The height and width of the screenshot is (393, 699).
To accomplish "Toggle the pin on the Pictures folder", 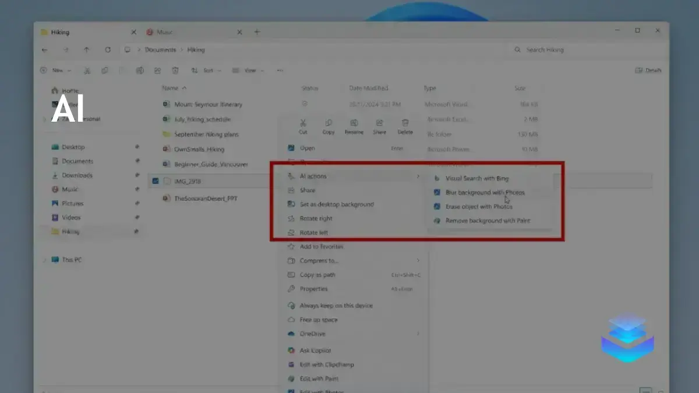I will (x=137, y=203).
